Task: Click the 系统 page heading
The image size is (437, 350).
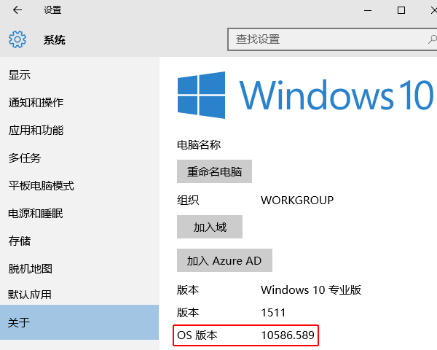Action: (55, 40)
